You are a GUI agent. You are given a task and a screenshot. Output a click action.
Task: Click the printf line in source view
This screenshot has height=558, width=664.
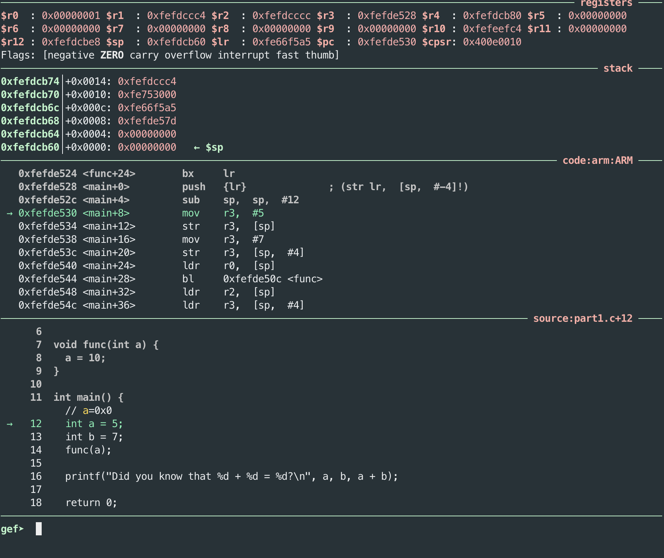231,476
